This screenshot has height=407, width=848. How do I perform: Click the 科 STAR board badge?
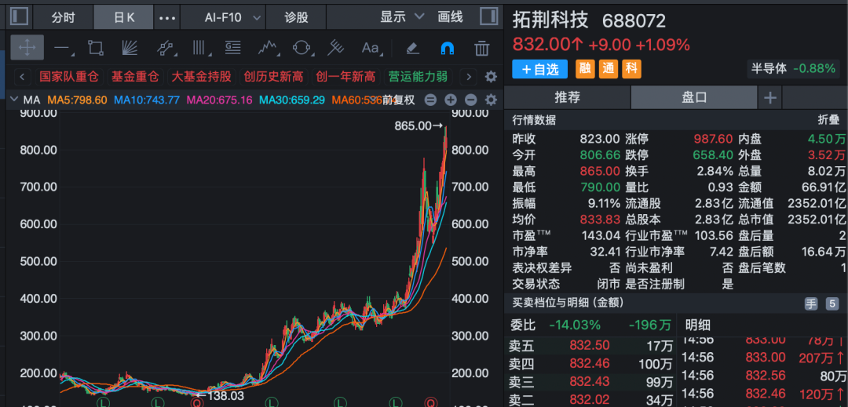[631, 69]
